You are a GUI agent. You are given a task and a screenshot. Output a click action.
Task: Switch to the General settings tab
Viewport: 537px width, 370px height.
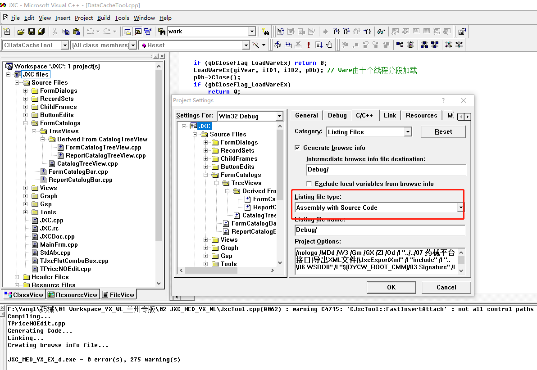[306, 115]
